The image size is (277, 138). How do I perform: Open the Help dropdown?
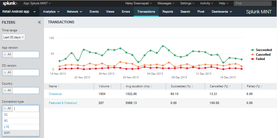[223, 3]
